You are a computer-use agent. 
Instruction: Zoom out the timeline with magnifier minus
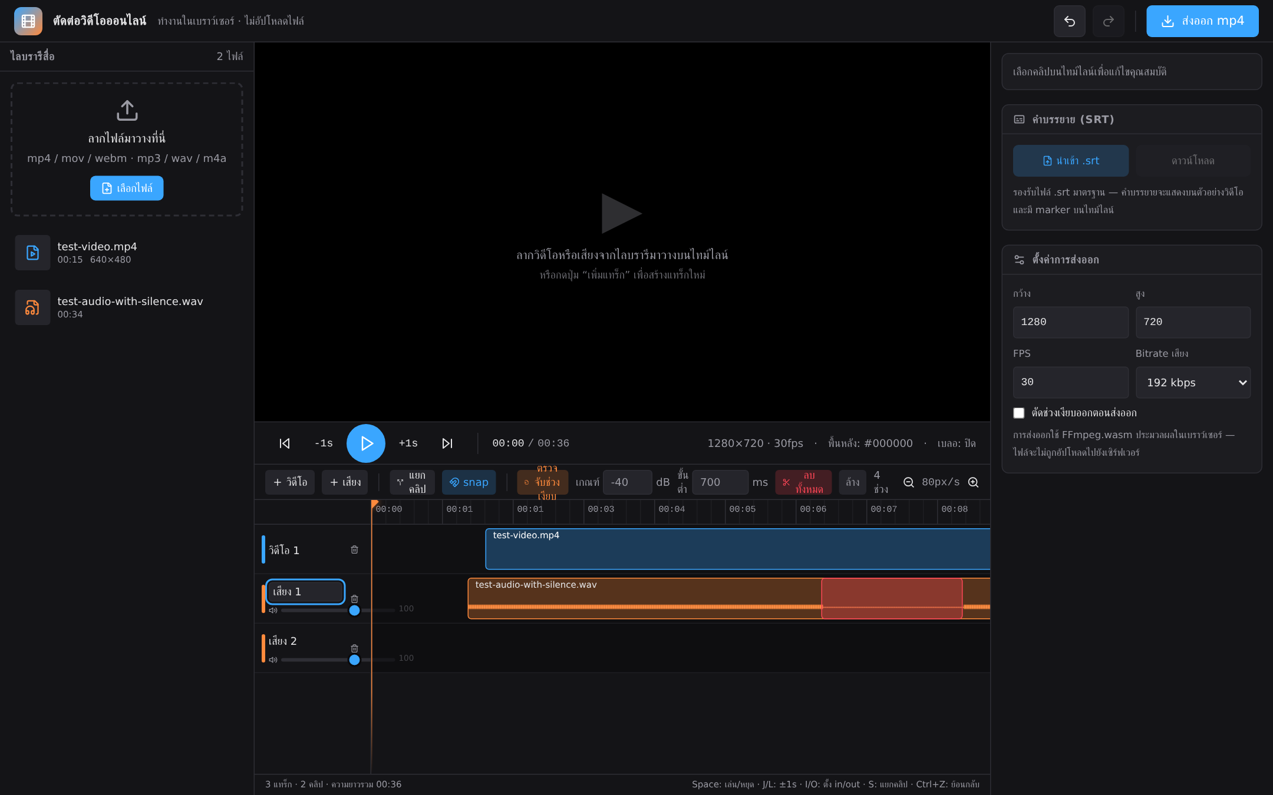point(909,482)
